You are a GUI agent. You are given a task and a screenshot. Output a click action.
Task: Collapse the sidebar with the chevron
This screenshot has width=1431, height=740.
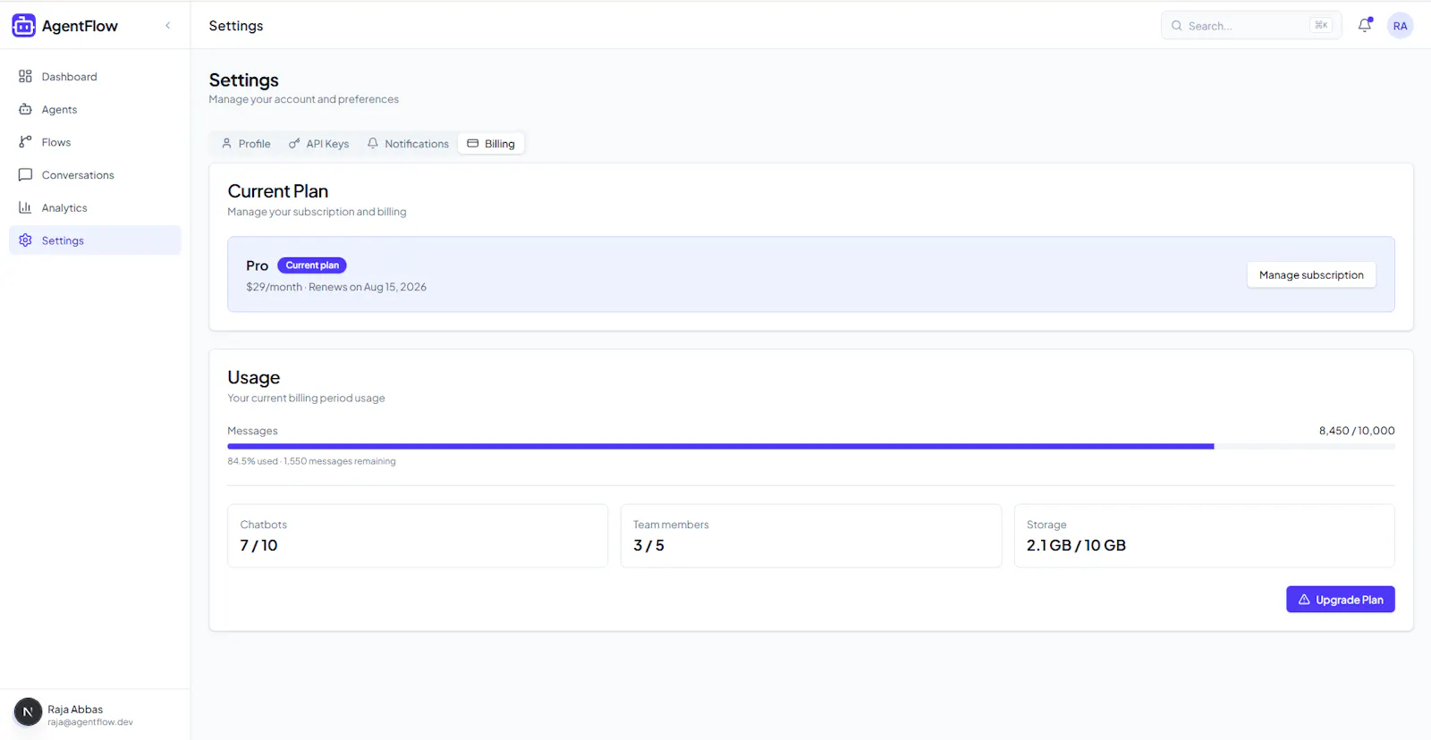168,26
